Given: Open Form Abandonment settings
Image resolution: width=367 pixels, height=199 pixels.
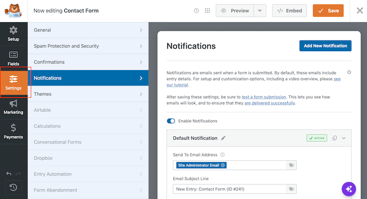Looking at the screenshot, I should pyautogui.click(x=88, y=190).
